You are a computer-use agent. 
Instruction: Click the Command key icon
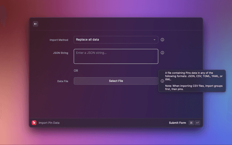[191, 123]
